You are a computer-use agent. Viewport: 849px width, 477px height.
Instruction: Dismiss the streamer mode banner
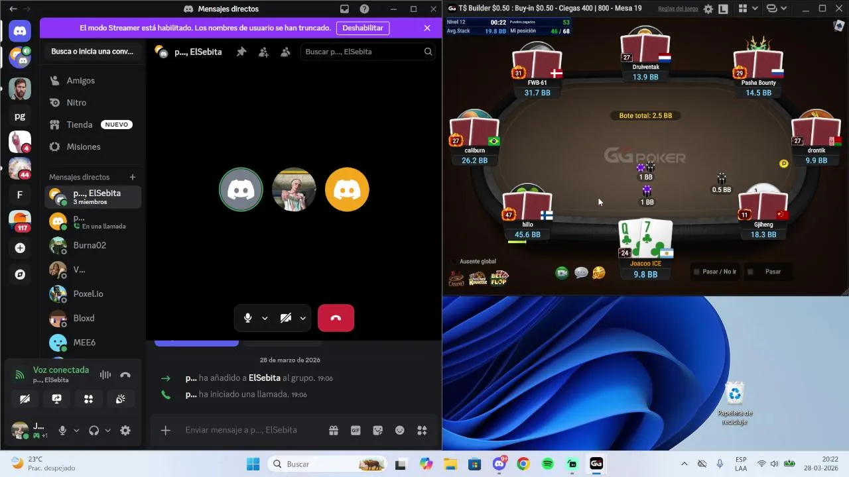point(427,28)
